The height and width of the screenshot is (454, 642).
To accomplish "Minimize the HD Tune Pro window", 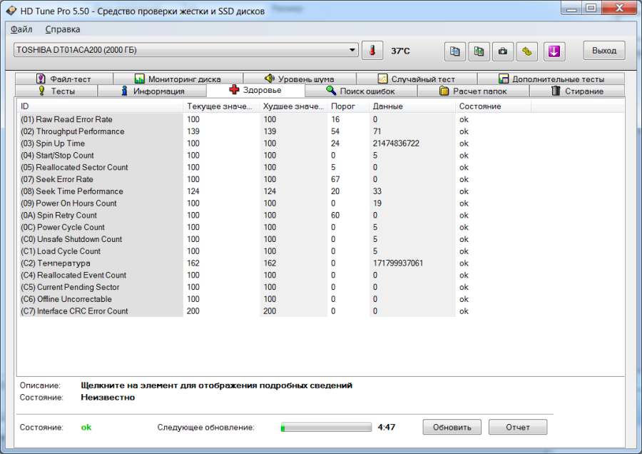I will point(572,9).
